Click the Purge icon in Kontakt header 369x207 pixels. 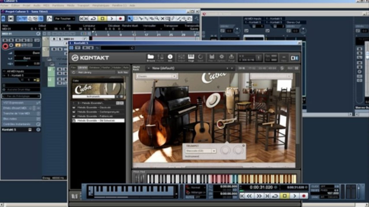pyautogui.click(x=231, y=57)
